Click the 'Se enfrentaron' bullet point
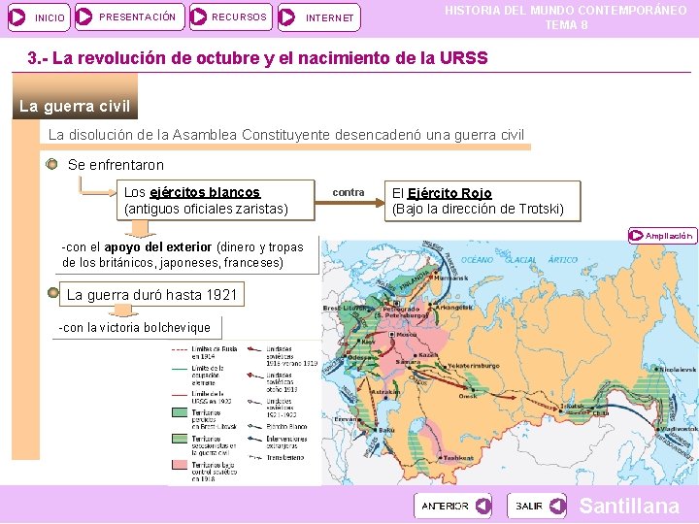 click(51, 164)
